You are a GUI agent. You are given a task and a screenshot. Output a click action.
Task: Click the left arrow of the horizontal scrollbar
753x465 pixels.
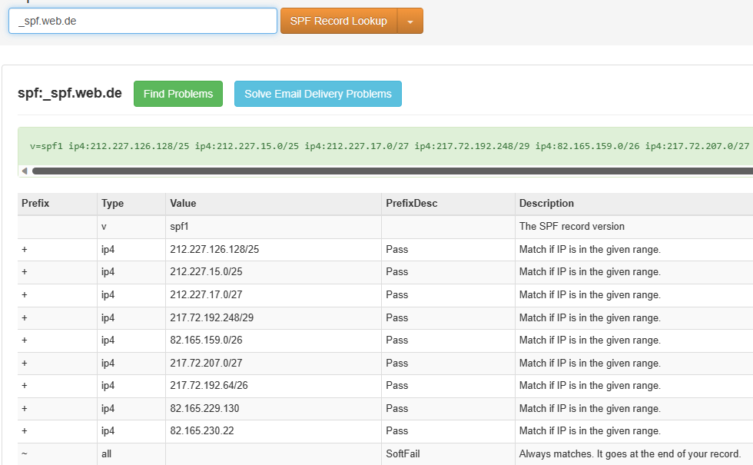tap(24, 171)
